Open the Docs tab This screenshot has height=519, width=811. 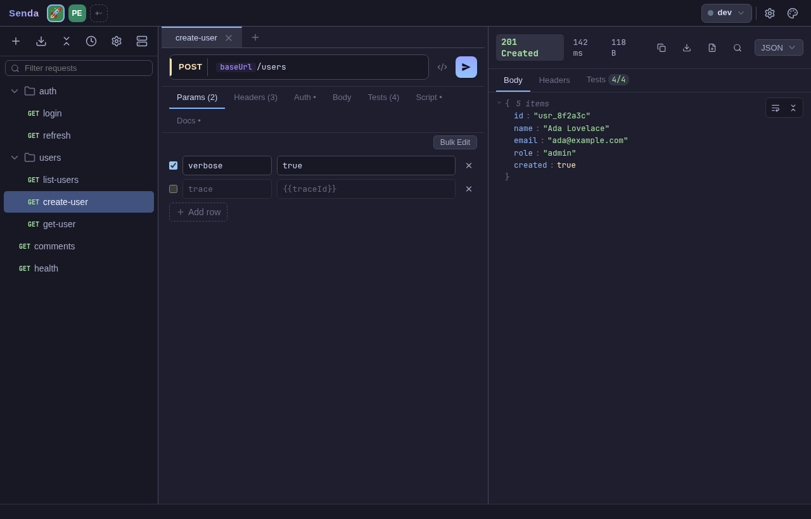pos(189,121)
